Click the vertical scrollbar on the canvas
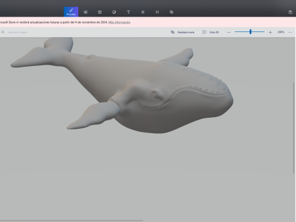The image size is (296, 222). (294, 128)
